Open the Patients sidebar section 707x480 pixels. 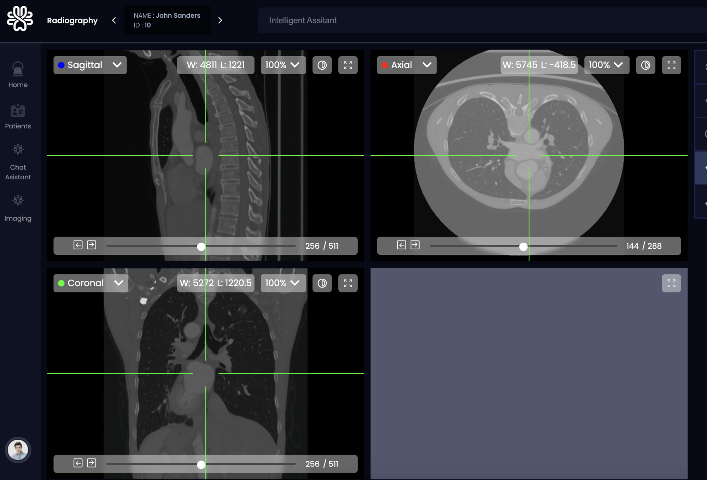[18, 117]
